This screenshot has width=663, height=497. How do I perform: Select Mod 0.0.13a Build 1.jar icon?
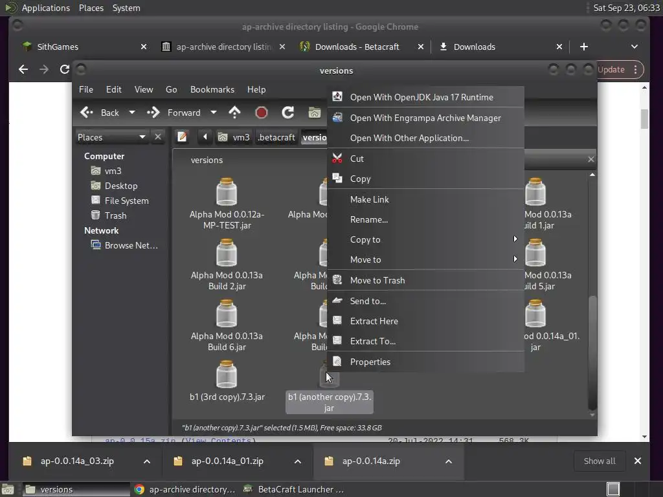(x=535, y=192)
